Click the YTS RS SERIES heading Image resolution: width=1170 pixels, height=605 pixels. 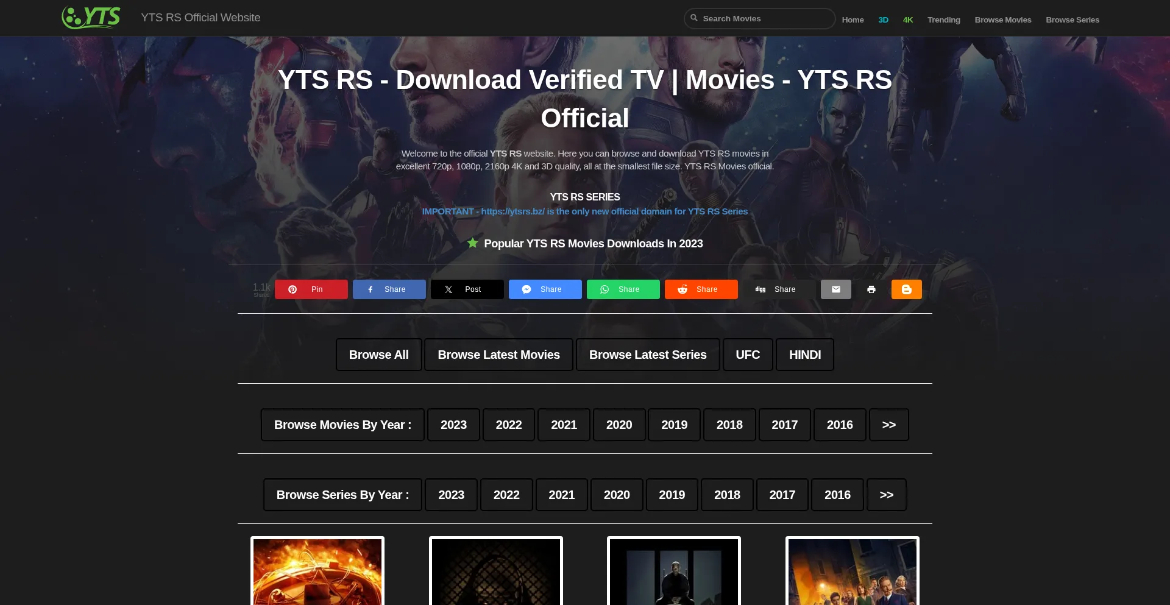tap(585, 197)
